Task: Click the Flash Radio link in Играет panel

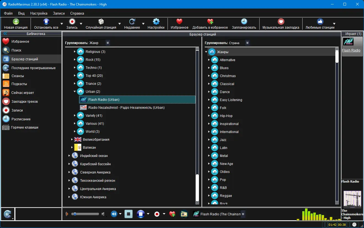Action: (351, 50)
